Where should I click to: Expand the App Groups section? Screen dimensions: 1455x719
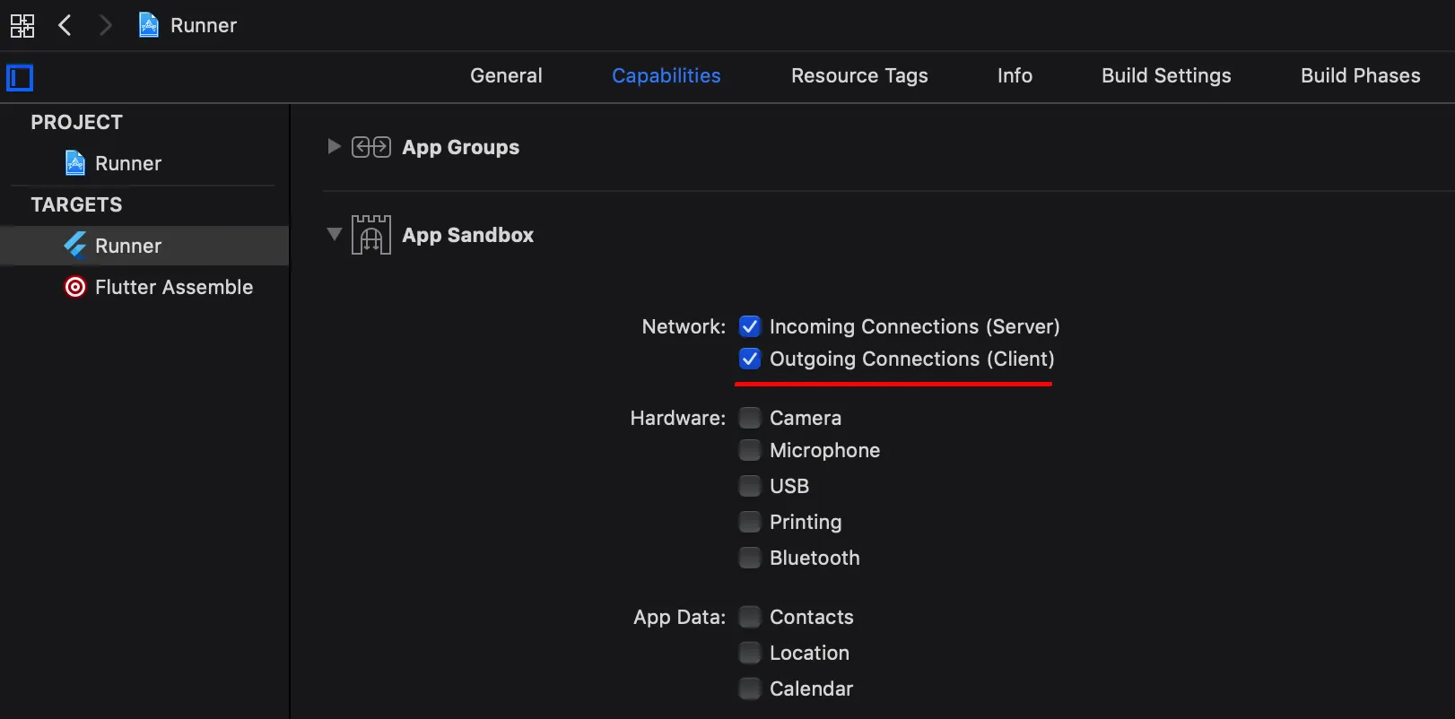[x=334, y=146]
